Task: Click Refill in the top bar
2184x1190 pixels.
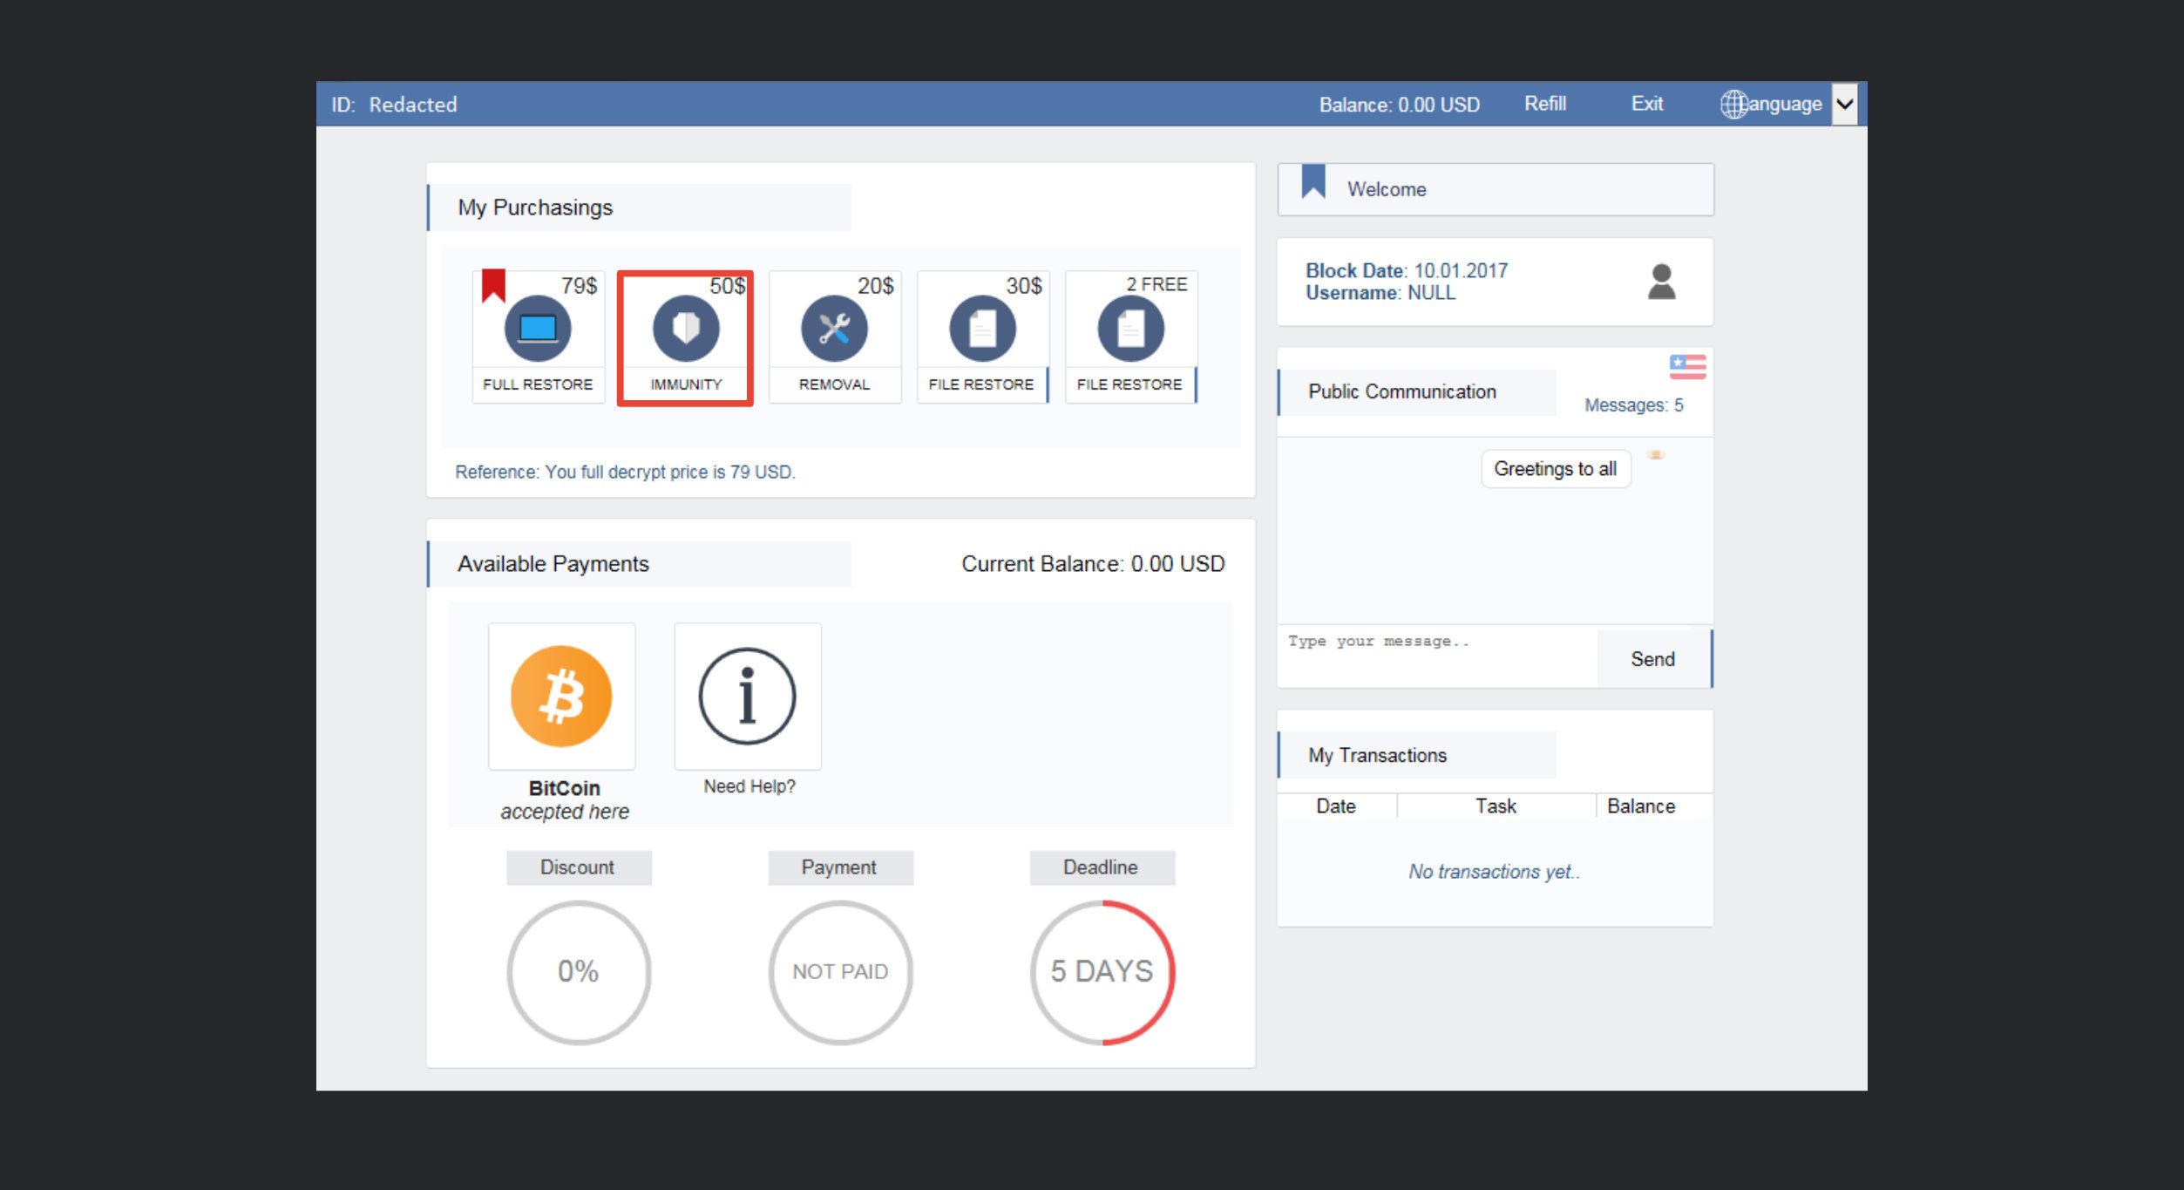Action: click(x=1544, y=104)
